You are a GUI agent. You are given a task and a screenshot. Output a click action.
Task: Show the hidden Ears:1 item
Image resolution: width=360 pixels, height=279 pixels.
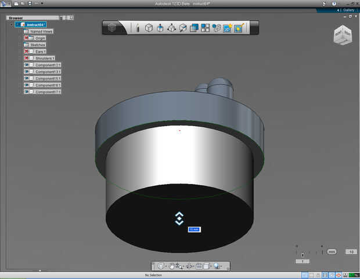pos(27,52)
